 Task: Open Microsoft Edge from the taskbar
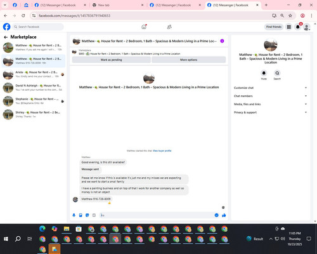[42, 229]
